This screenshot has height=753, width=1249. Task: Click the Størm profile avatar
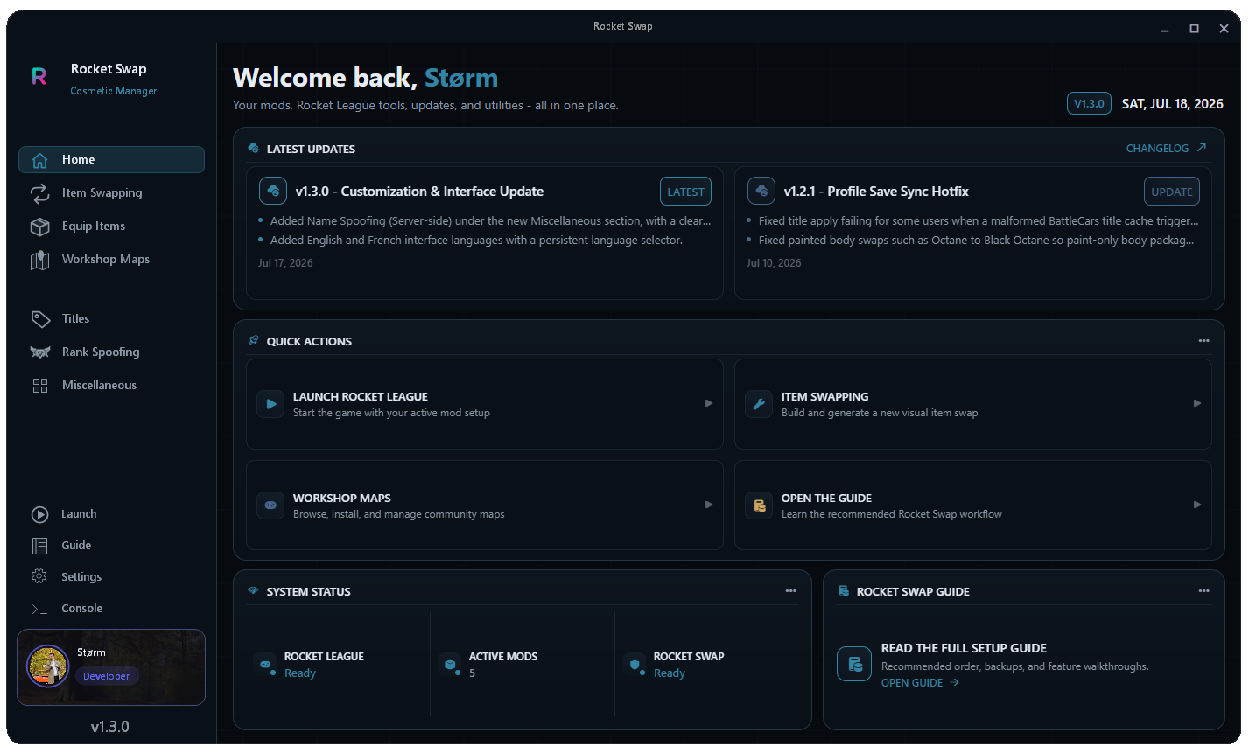[48, 666]
